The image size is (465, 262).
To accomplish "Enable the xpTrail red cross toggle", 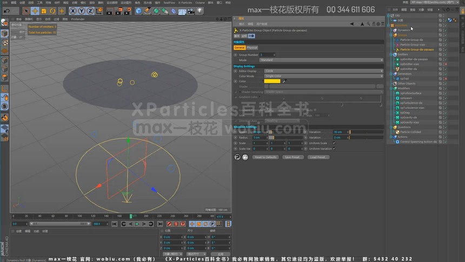I will [446, 78].
